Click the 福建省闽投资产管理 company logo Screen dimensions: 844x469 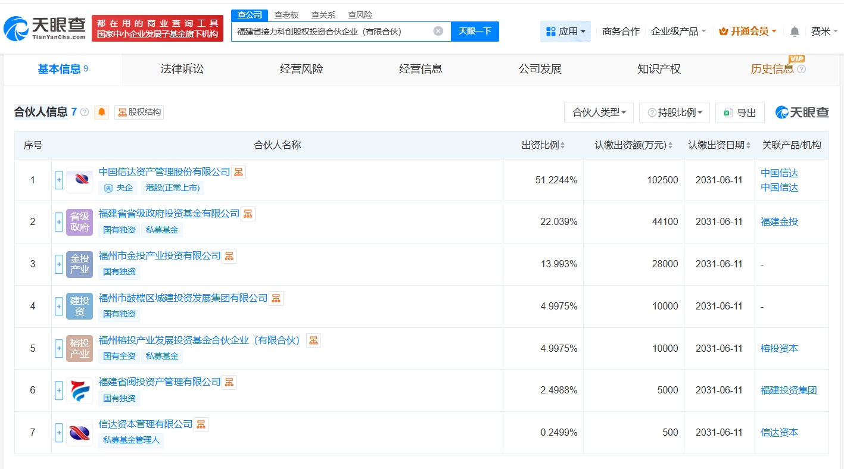coord(80,390)
